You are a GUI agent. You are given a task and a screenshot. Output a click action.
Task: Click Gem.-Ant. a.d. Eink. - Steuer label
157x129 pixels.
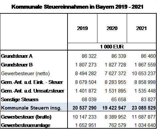point(32,82)
